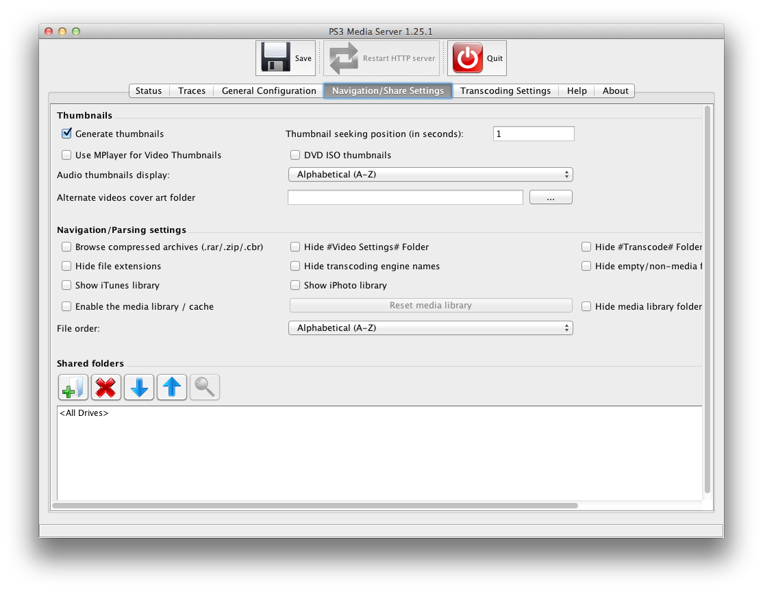
Task: Go to General Configuration tab
Action: tap(268, 90)
